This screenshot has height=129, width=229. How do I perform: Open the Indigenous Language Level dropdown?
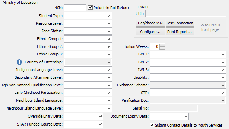click(x=88, y=70)
